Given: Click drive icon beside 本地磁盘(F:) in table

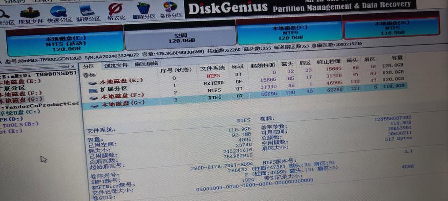Looking at the screenshot, I should click(95, 98).
